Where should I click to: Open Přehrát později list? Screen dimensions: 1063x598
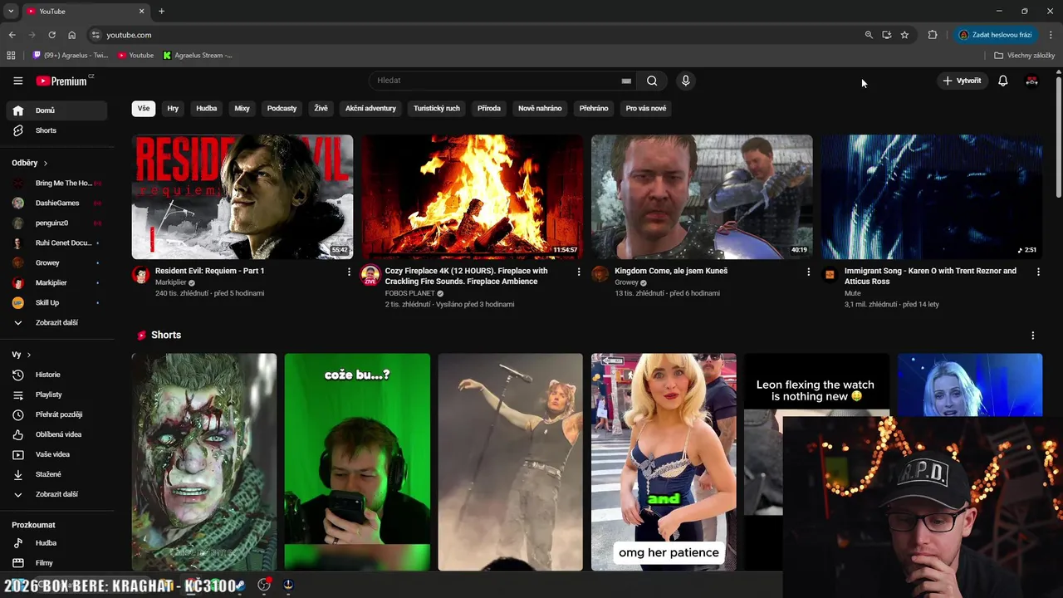click(x=57, y=414)
